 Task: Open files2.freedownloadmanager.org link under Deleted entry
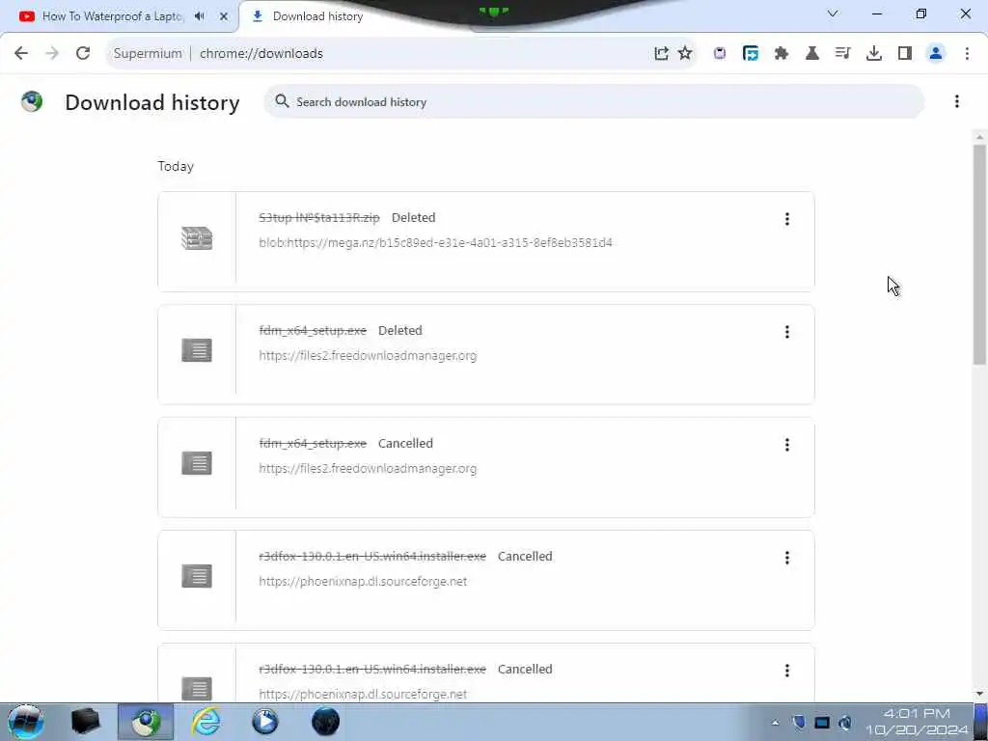click(368, 355)
